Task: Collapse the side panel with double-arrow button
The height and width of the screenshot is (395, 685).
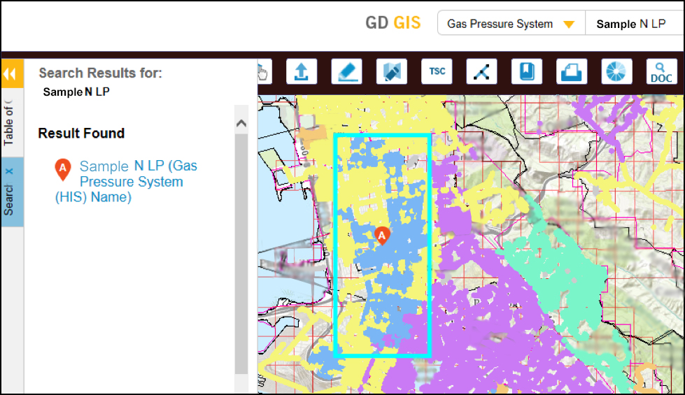Action: (x=10, y=74)
